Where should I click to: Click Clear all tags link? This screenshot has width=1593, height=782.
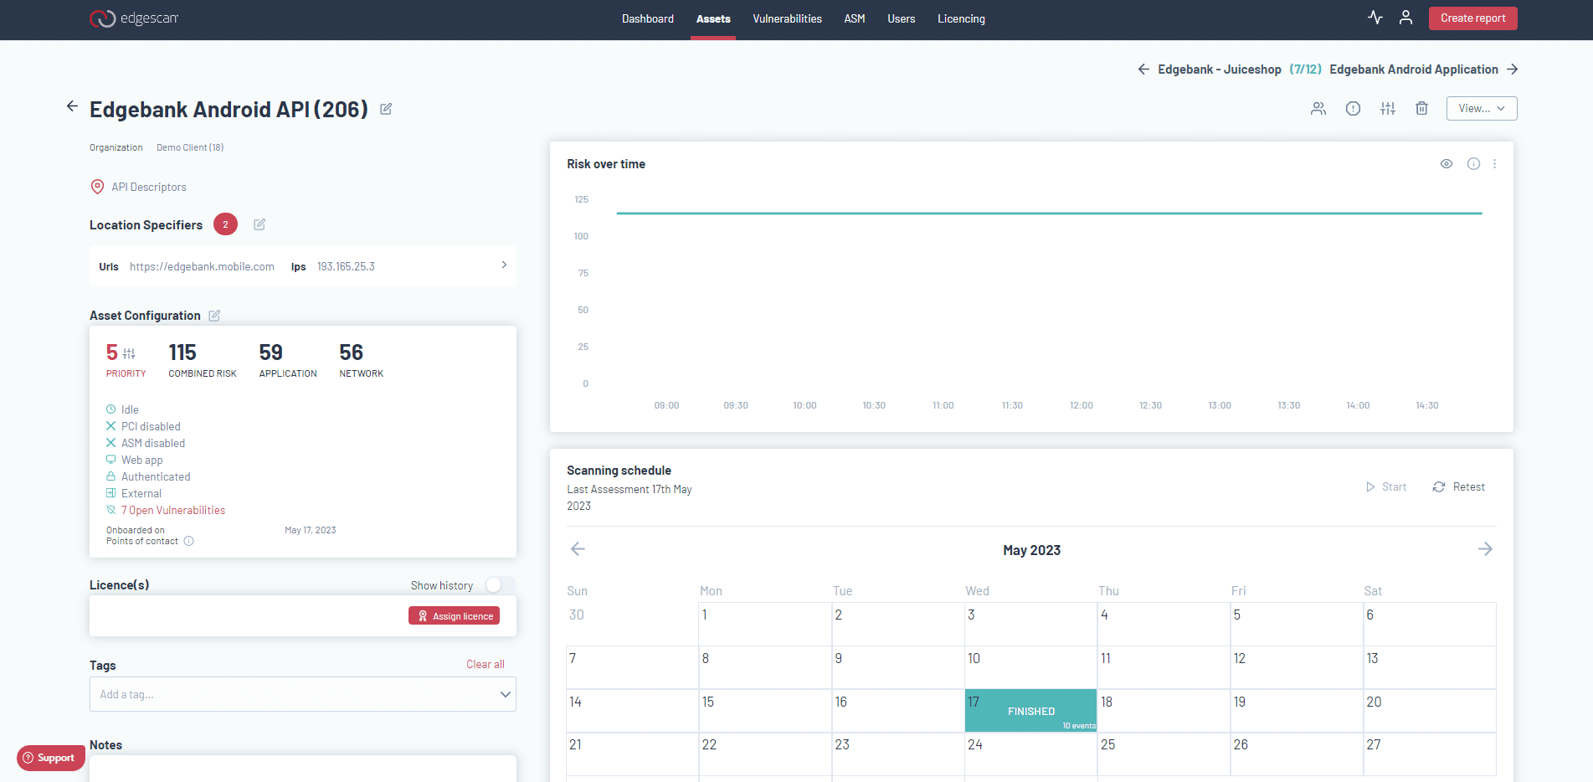[x=486, y=664]
